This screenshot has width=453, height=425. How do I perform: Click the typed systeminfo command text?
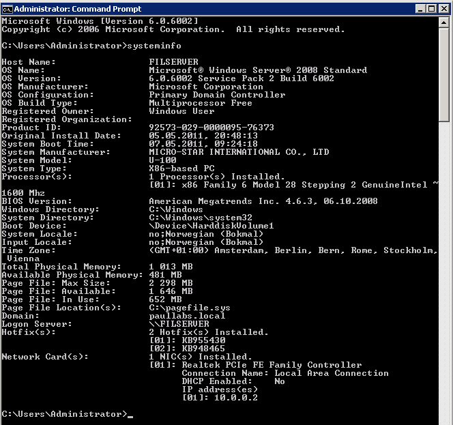[x=154, y=46]
